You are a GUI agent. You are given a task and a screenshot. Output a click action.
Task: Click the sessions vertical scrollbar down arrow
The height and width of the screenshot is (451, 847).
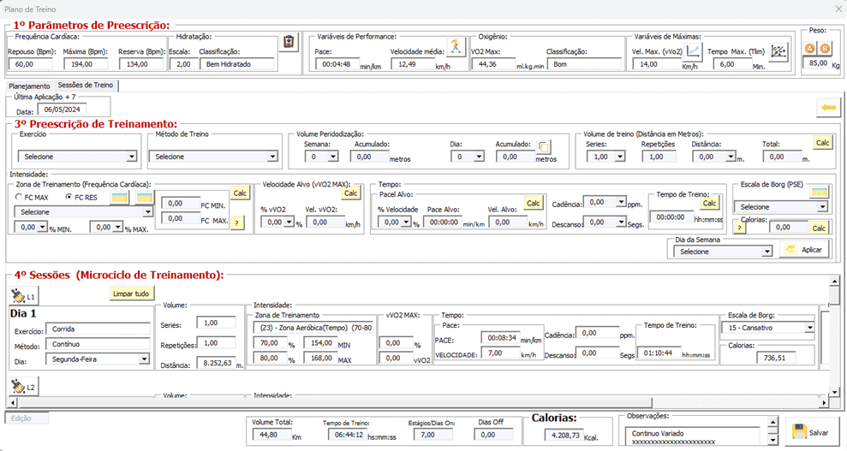(834, 392)
